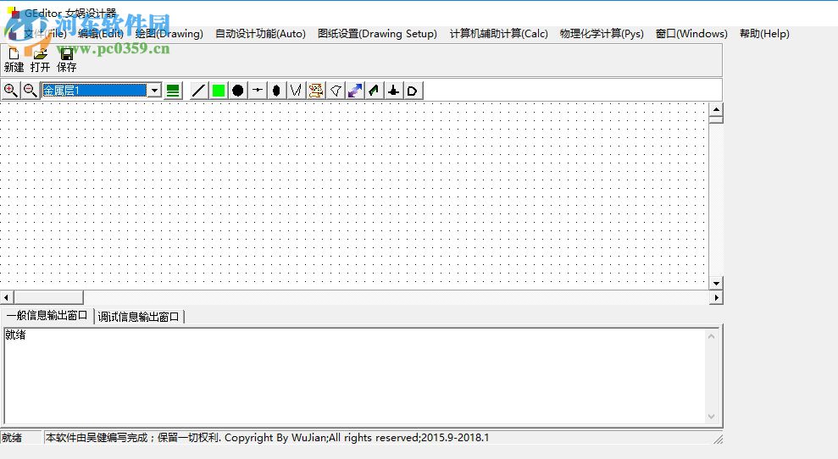Click the 新建 (New) file icon
The image size is (838, 459).
point(14,54)
